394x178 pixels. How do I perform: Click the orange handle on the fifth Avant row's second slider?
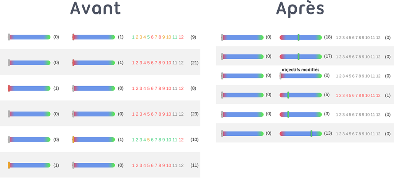pyautogui.click(x=73, y=140)
